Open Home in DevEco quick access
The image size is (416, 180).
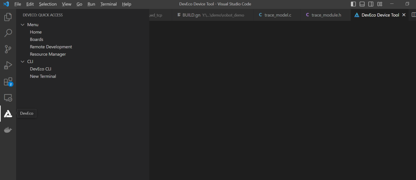coord(36,32)
